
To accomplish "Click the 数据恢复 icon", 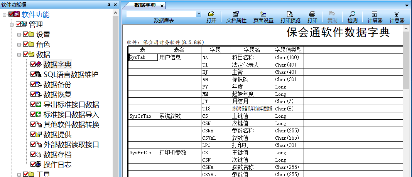I will point(38,94).
